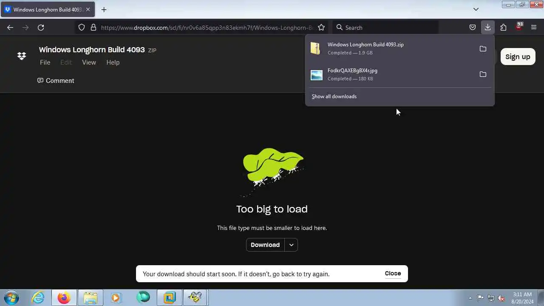The width and height of the screenshot is (544, 306).
Task: Toggle the Firefox downloads panel button
Action: pos(487,28)
